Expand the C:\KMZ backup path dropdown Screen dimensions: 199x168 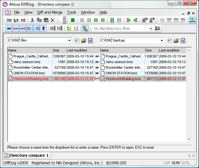[x=162, y=41]
